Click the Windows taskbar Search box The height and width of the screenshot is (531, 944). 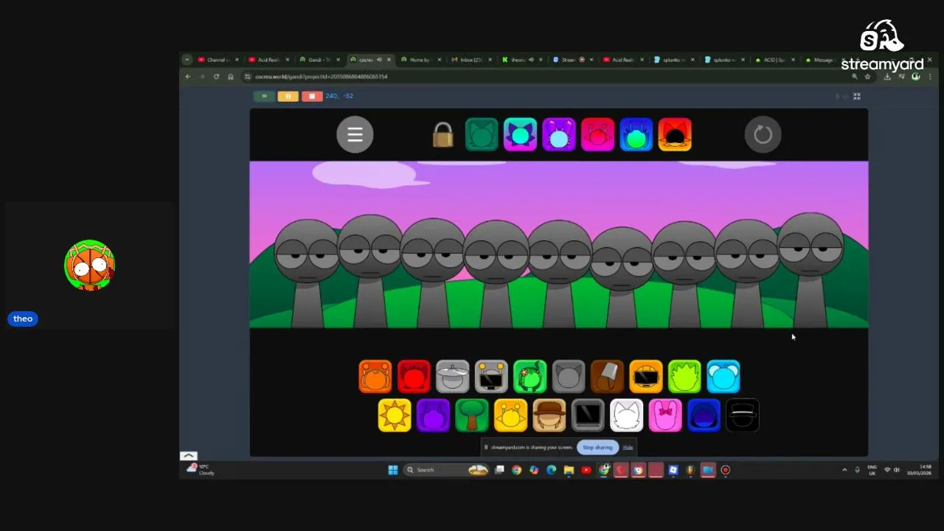click(447, 470)
